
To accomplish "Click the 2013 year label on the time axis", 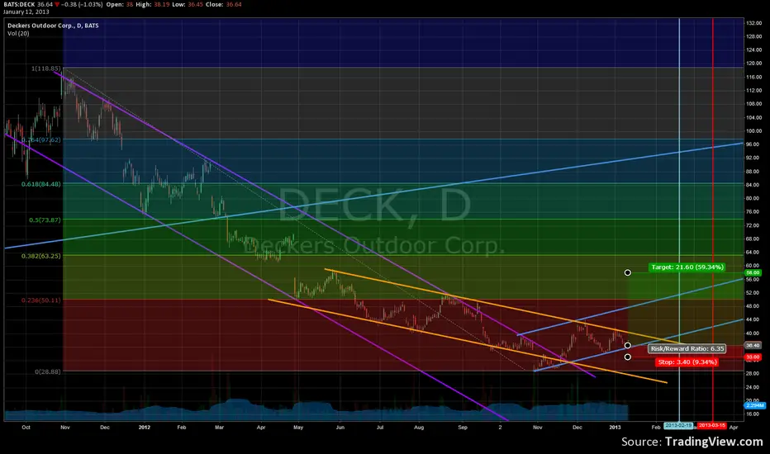I will click(615, 428).
